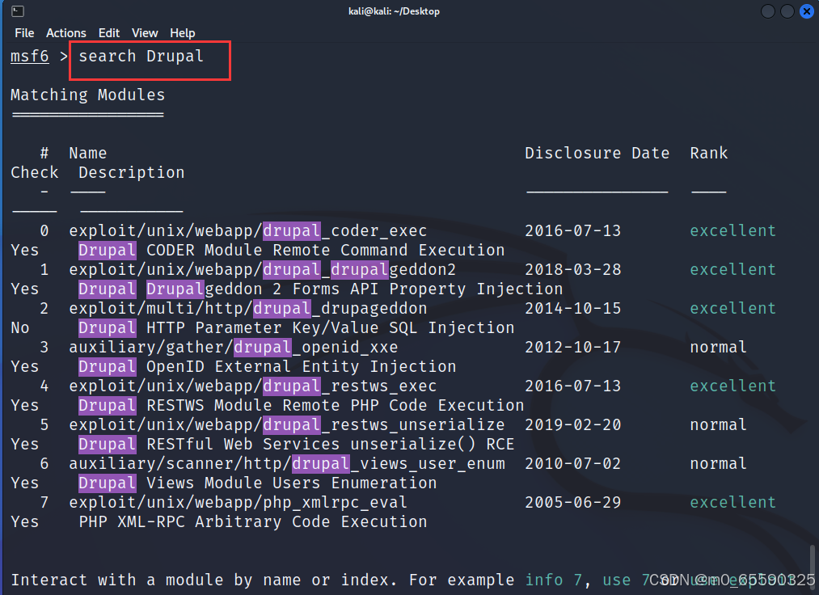Open the View menu
The height and width of the screenshot is (595, 819).
[144, 33]
